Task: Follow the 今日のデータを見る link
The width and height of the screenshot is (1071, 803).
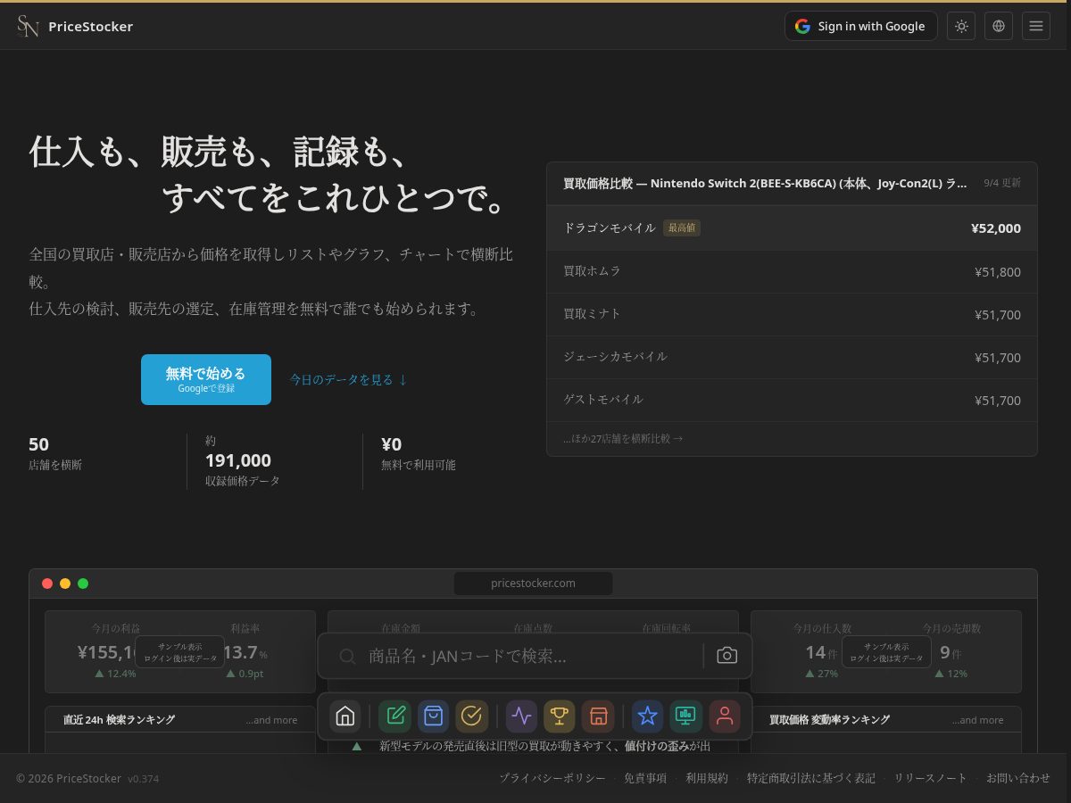Action: point(349,379)
